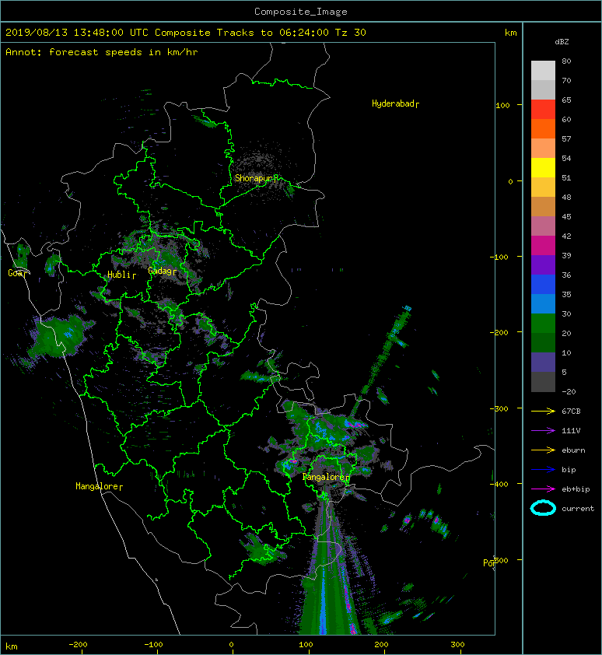The height and width of the screenshot is (655, 602).
Task: Click the yellow 54 dBZ color swatch
Action: click(x=543, y=168)
